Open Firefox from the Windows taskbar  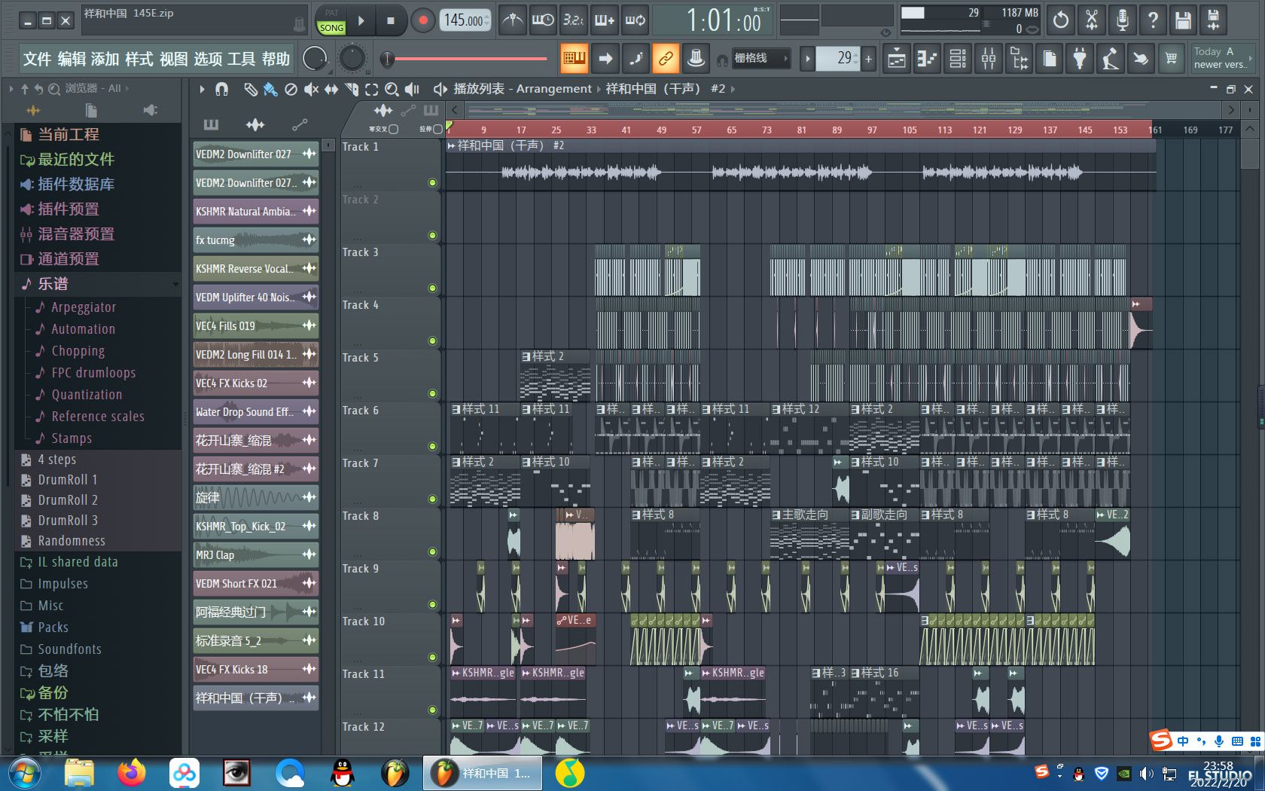point(131,773)
